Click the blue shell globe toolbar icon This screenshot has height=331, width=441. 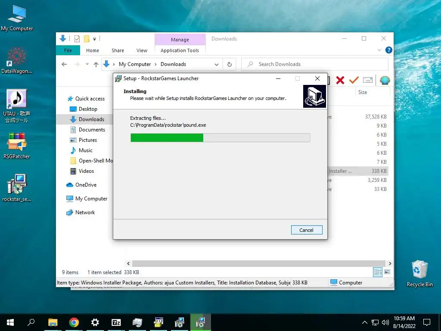coord(385,81)
